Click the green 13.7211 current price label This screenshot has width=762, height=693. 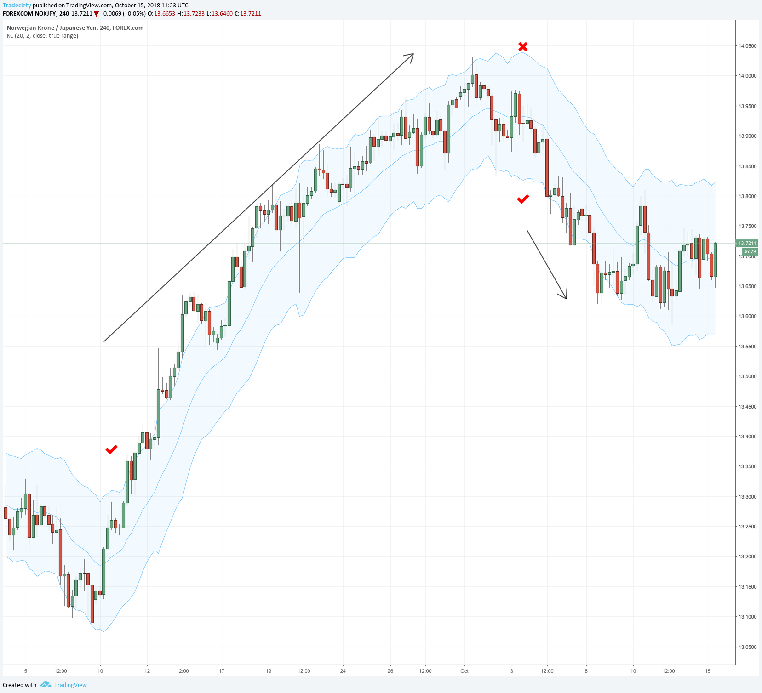(x=747, y=243)
